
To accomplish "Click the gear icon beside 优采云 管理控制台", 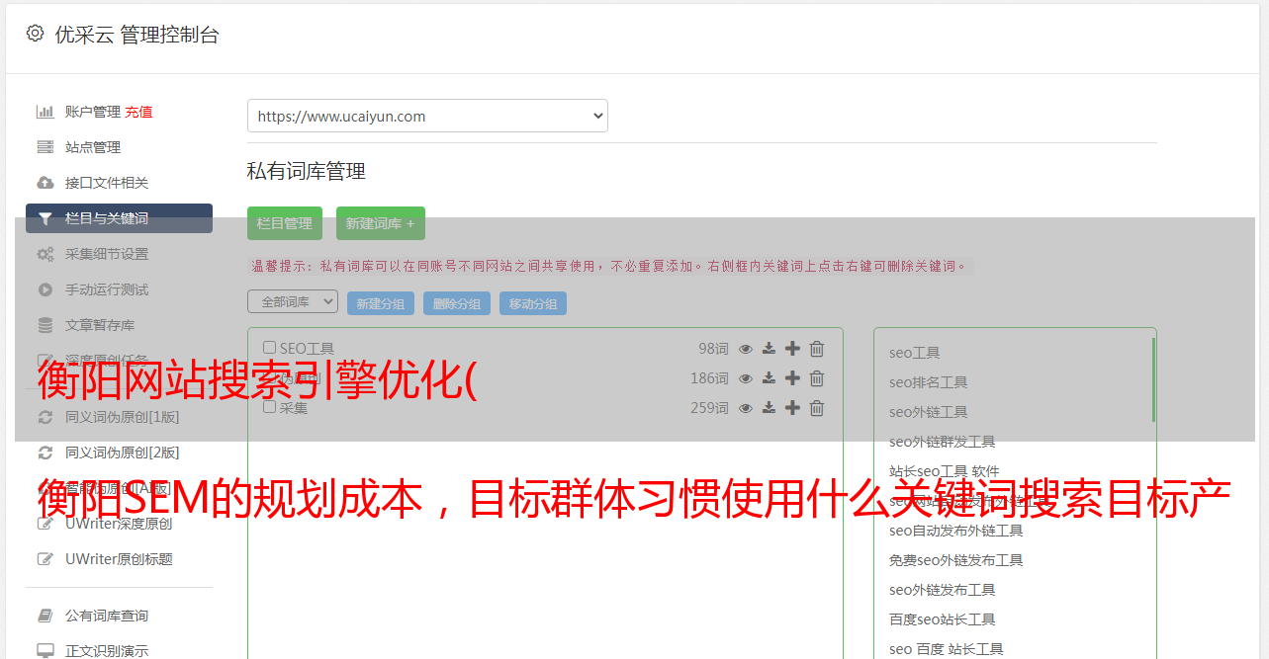I will click(36, 34).
